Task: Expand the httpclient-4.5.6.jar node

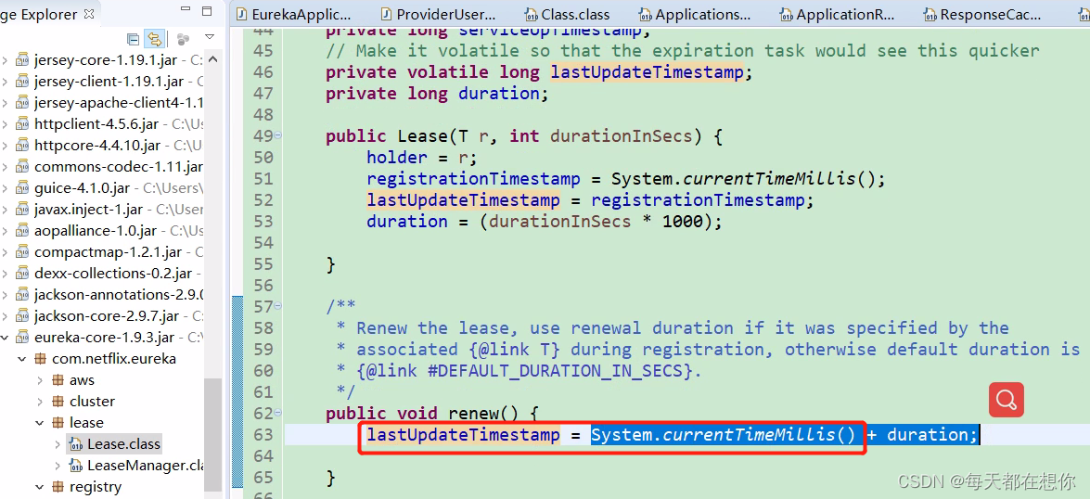Action: coord(6,124)
